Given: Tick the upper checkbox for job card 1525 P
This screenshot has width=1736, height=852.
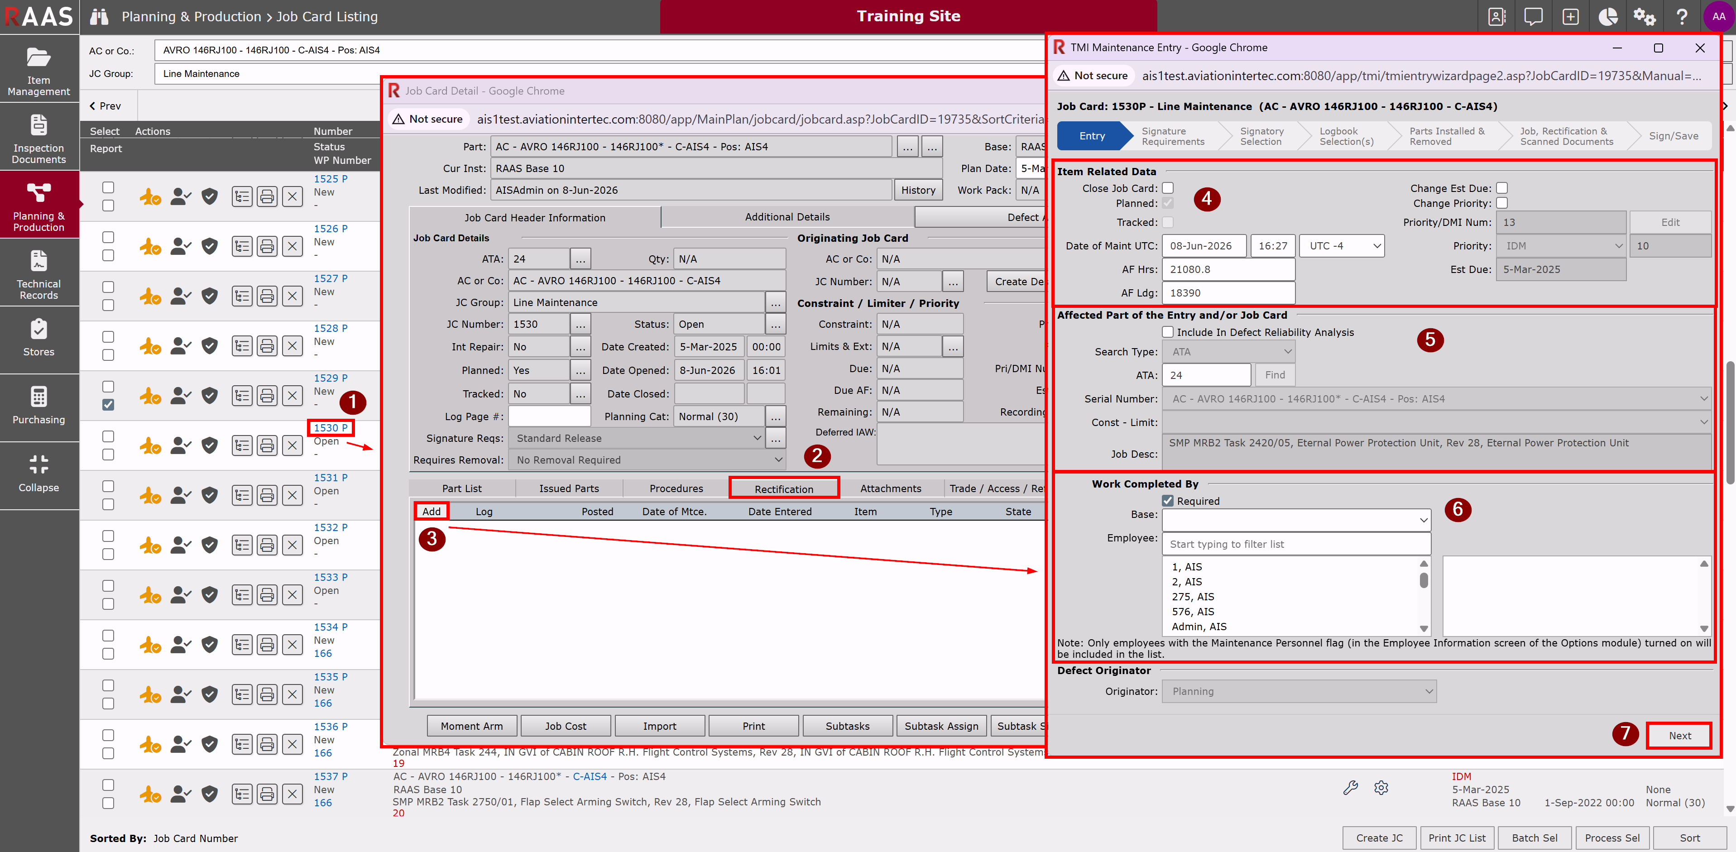Looking at the screenshot, I should (108, 187).
